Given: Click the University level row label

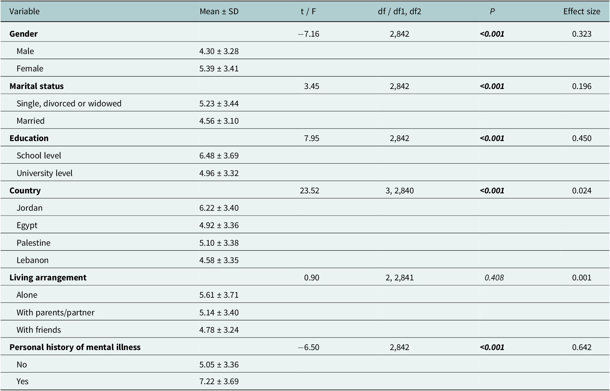Looking at the screenshot, I should (x=44, y=173).
